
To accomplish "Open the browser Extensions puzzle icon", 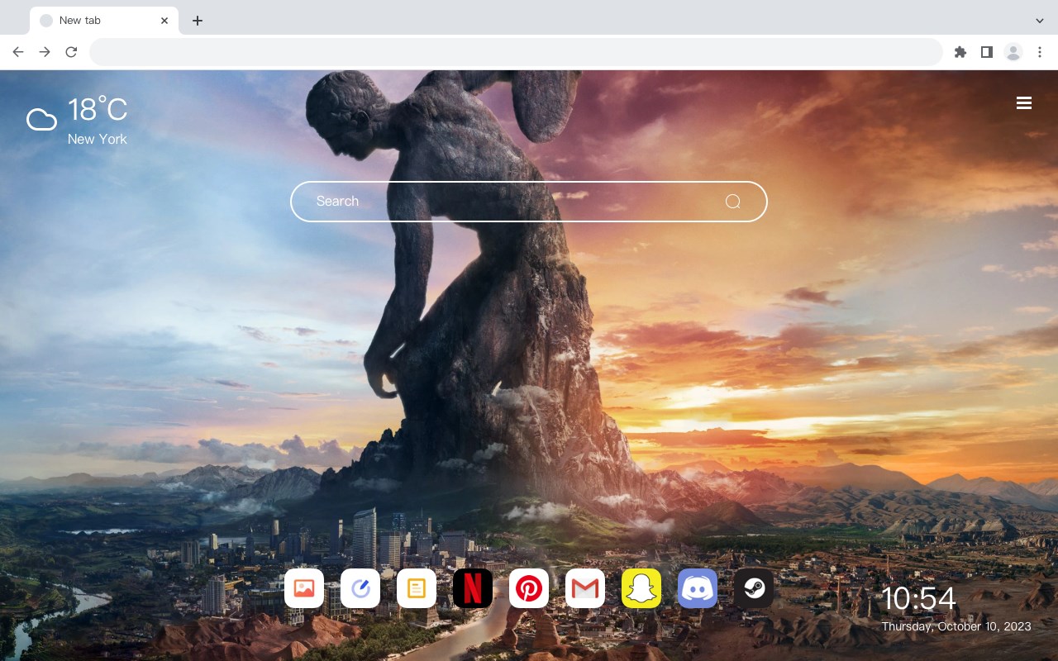I will coord(960,52).
